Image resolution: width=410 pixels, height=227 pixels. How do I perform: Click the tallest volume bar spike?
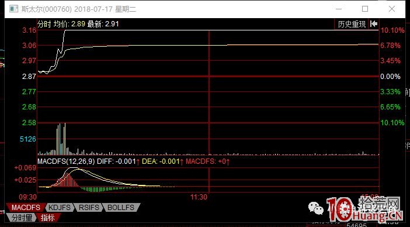point(65,139)
